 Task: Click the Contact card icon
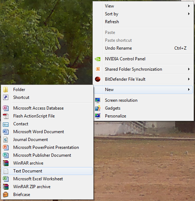point(6,124)
